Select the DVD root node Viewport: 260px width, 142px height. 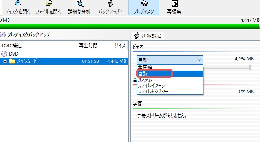click(x=14, y=54)
